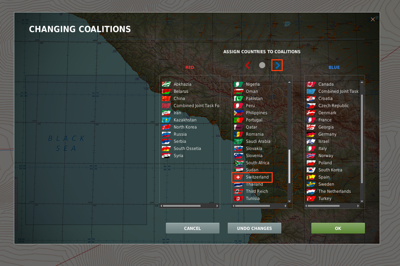Click the neutral list vertical scrollbar thumb
Viewport: 400px width, 266px height.
pos(289,166)
